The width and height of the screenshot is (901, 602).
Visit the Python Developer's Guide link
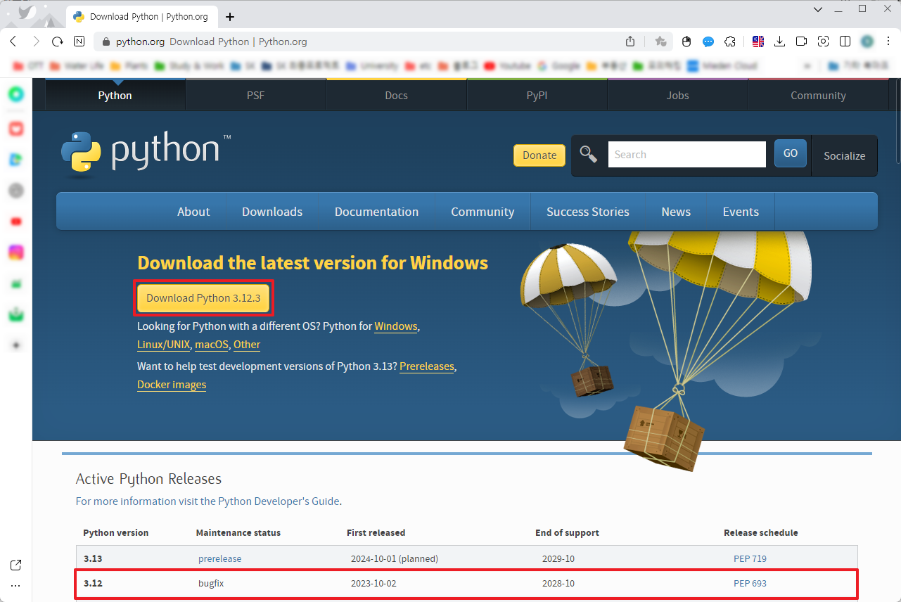tap(279, 501)
